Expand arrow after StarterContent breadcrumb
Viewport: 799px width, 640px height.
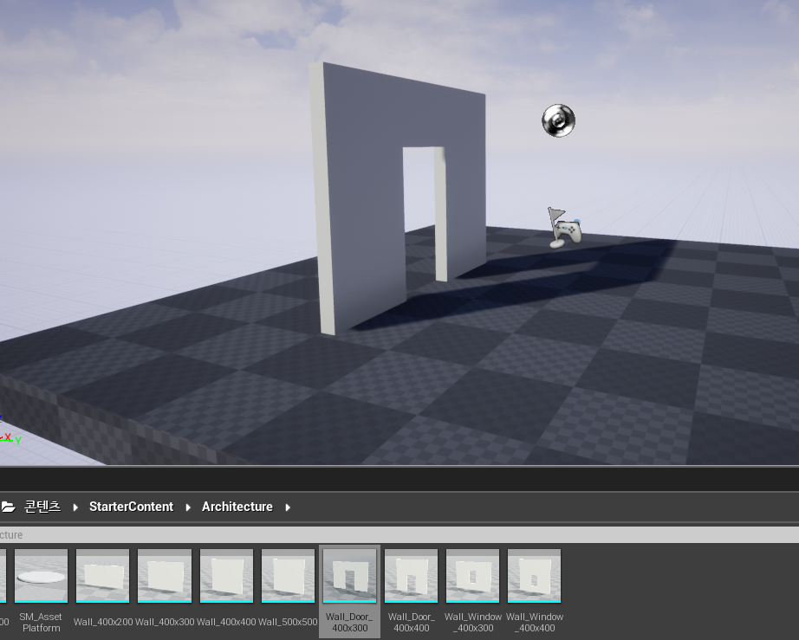coord(188,507)
